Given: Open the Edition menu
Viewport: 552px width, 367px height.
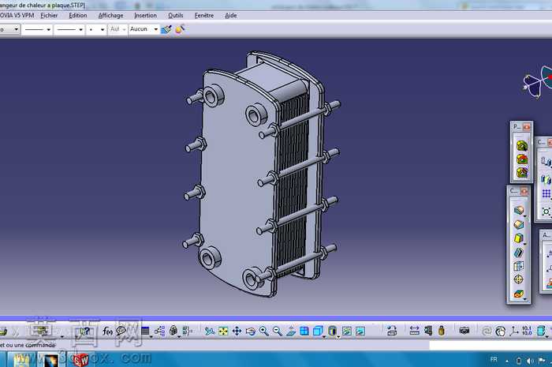Looking at the screenshot, I should 78,16.
